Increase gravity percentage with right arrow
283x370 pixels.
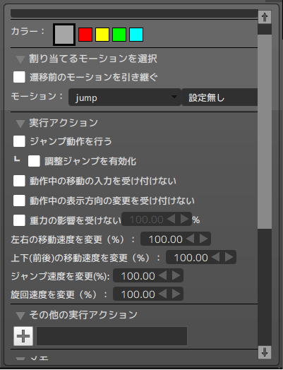(x=184, y=219)
